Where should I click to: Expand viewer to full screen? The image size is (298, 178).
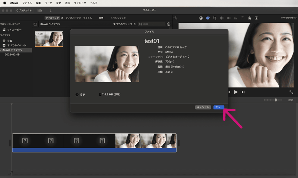pos(291,92)
